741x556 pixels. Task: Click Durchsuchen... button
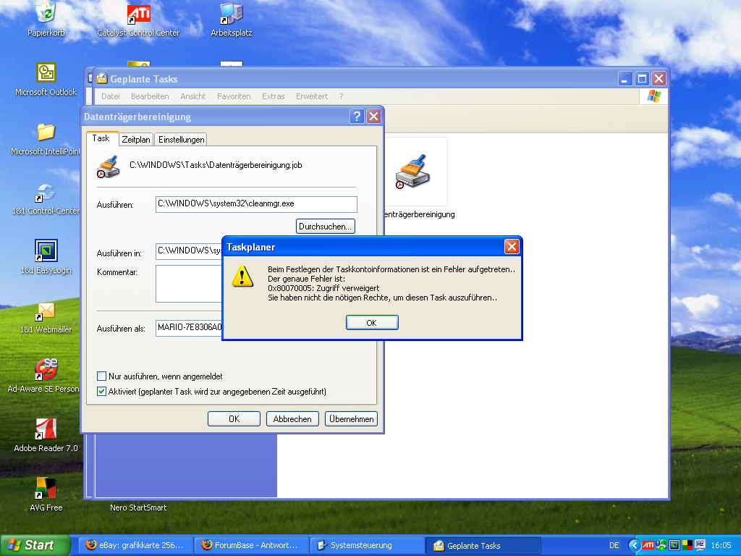325,227
